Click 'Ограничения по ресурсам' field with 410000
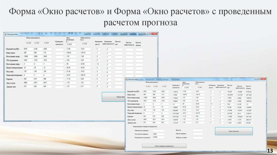The image size is (277, 155). (159, 137)
